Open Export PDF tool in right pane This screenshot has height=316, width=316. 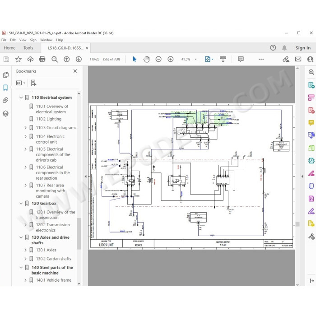[x=311, y=85]
